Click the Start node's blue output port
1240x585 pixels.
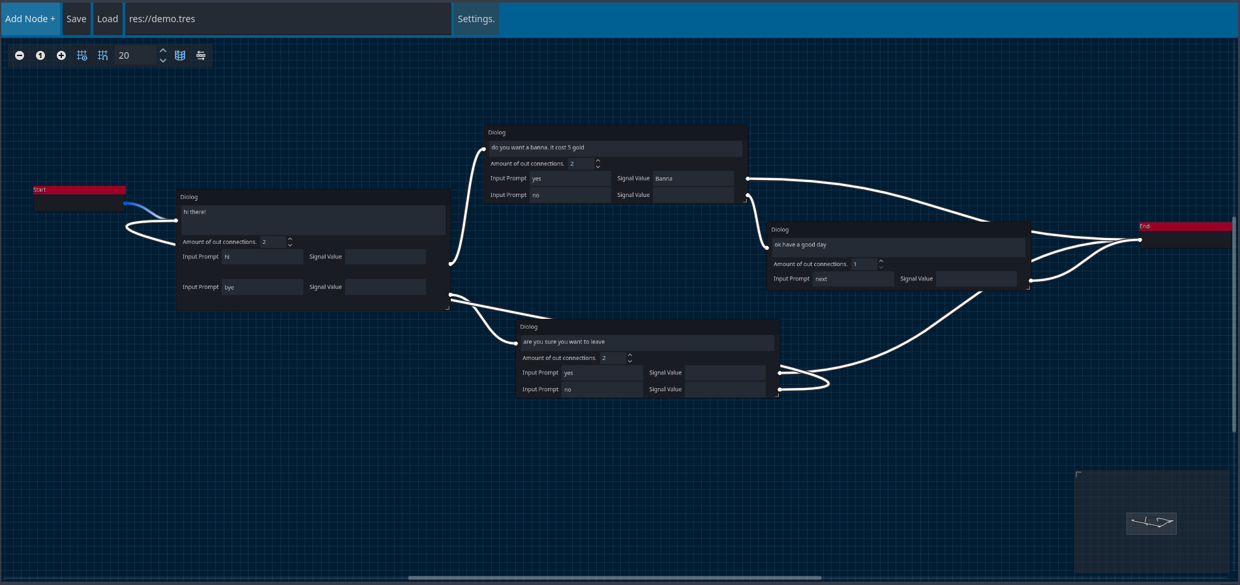click(x=125, y=203)
